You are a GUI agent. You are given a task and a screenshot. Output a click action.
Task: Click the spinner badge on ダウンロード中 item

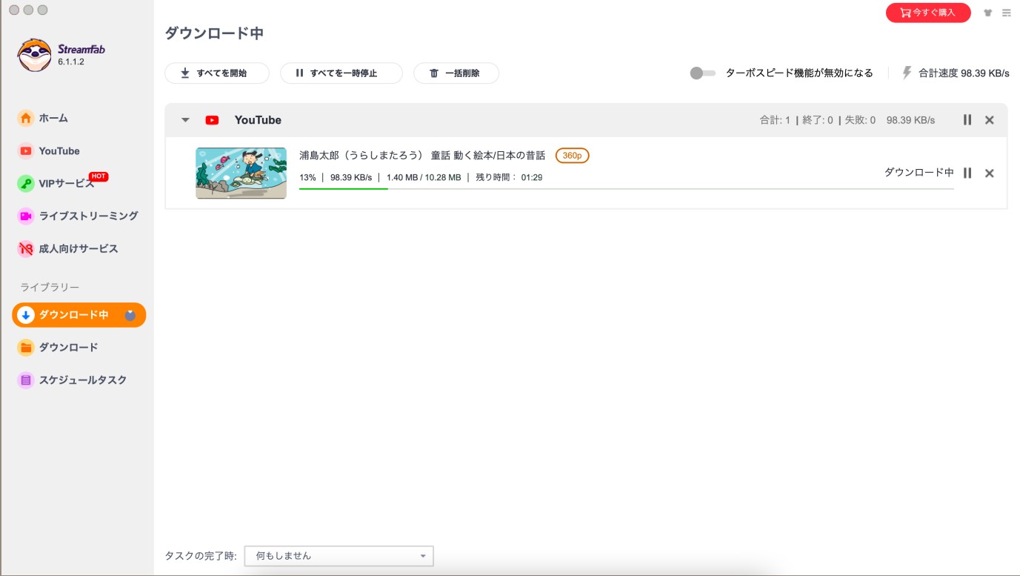[x=130, y=315]
